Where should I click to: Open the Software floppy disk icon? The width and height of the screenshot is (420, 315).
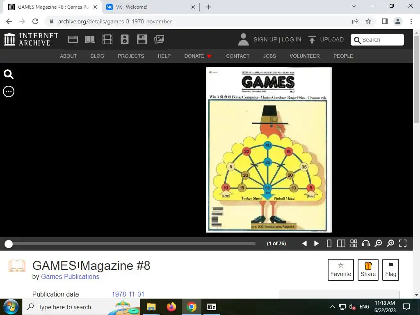(x=142, y=39)
